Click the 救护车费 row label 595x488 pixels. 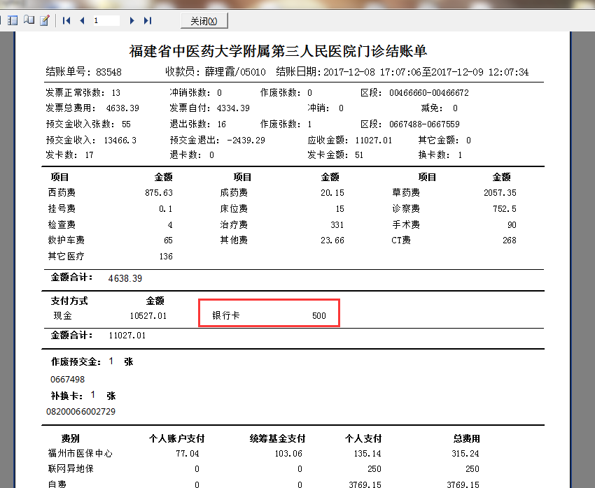coord(66,241)
